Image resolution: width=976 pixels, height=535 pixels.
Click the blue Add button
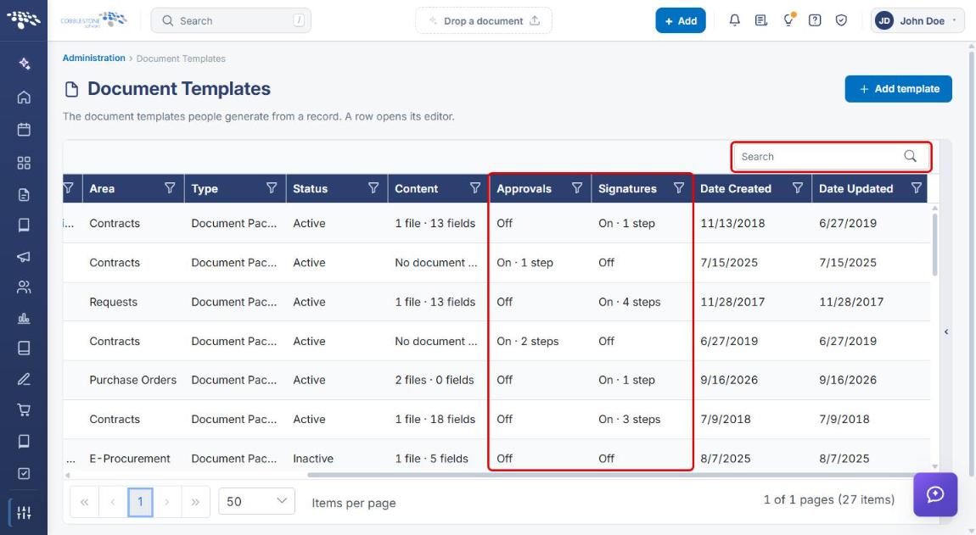tap(681, 20)
